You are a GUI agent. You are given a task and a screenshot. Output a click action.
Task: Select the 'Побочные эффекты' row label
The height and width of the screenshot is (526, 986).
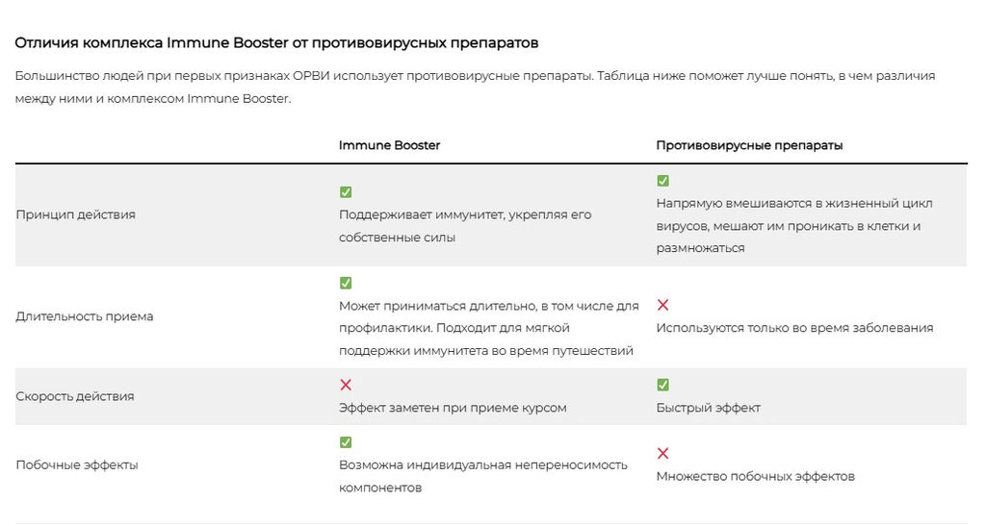click(x=77, y=465)
